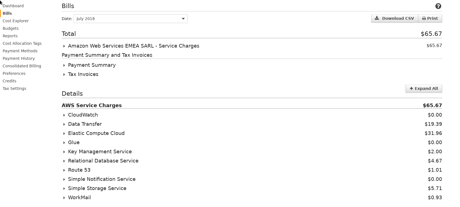This screenshot has width=460, height=207.
Task: Download the bill as CSV
Action: (395, 18)
